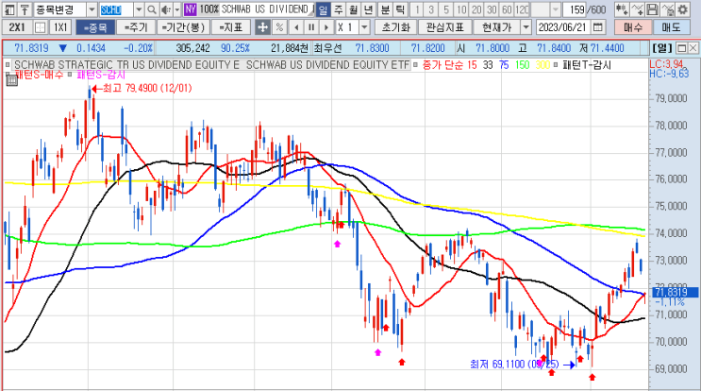The width and height of the screenshot is (701, 391).
Task: Open the X 1 speed dropdown
Action: (x=365, y=27)
